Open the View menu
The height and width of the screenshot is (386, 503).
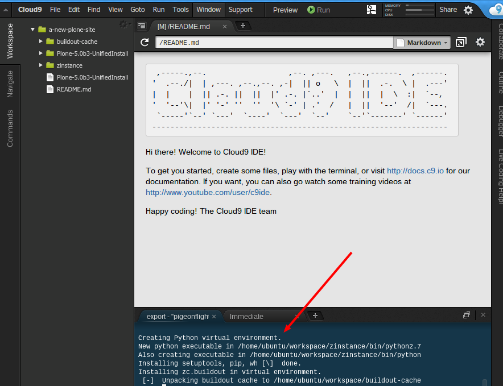click(x=115, y=10)
